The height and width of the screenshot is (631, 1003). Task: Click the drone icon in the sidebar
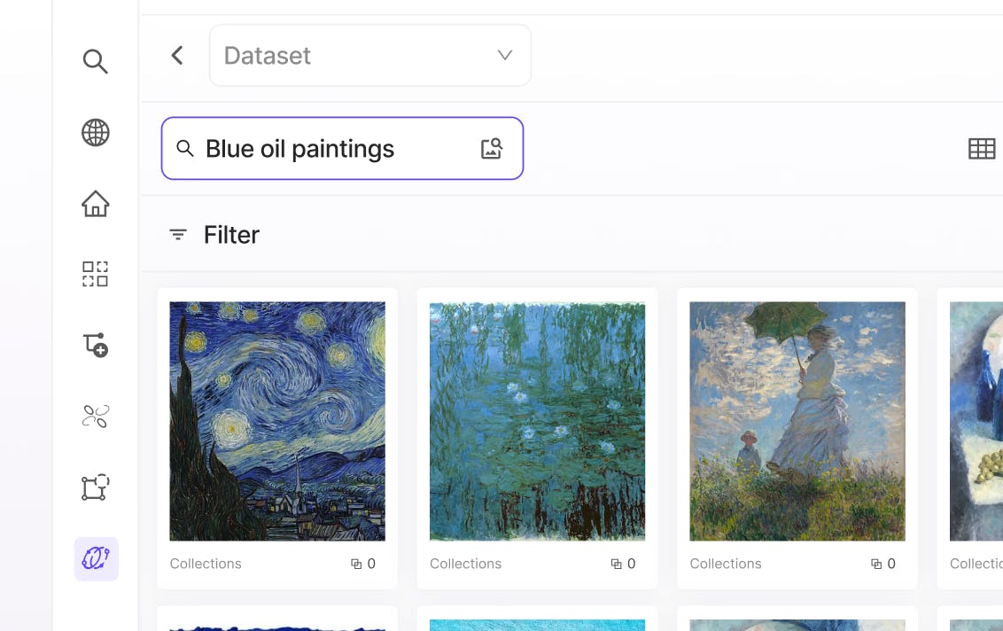[95, 416]
